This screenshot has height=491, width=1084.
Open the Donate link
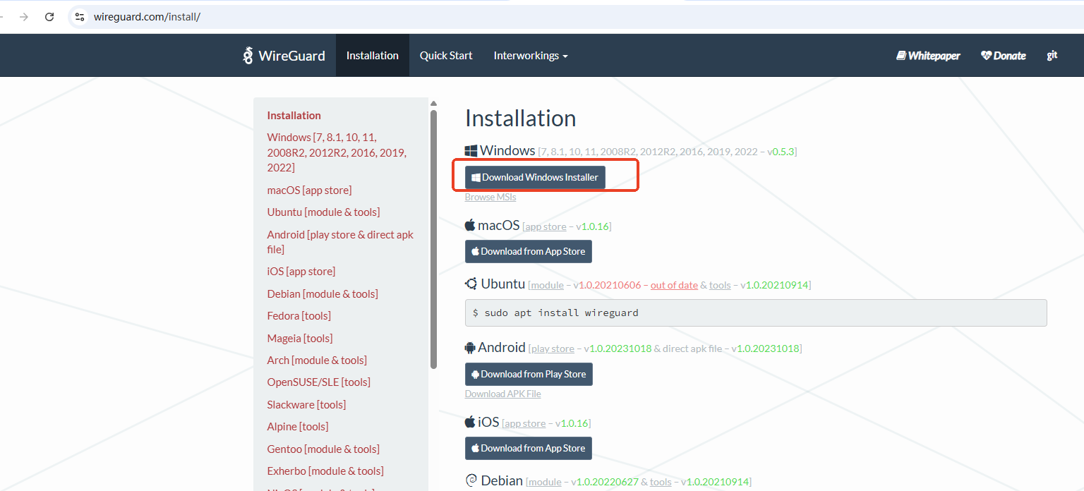pos(1004,56)
